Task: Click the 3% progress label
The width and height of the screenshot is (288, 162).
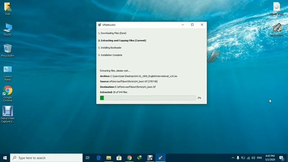Action: (x=199, y=98)
